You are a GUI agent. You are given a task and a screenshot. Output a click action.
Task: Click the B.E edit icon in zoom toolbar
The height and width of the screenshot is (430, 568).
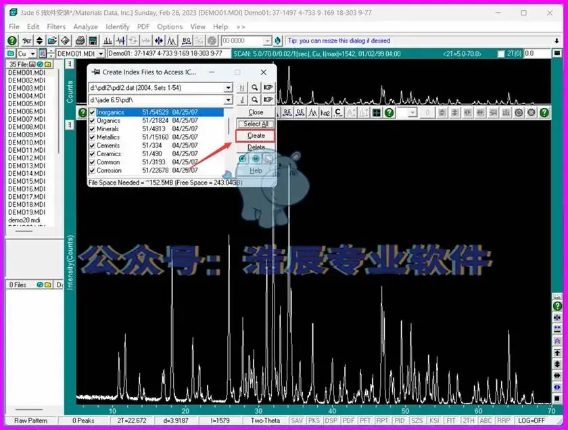coord(287,113)
